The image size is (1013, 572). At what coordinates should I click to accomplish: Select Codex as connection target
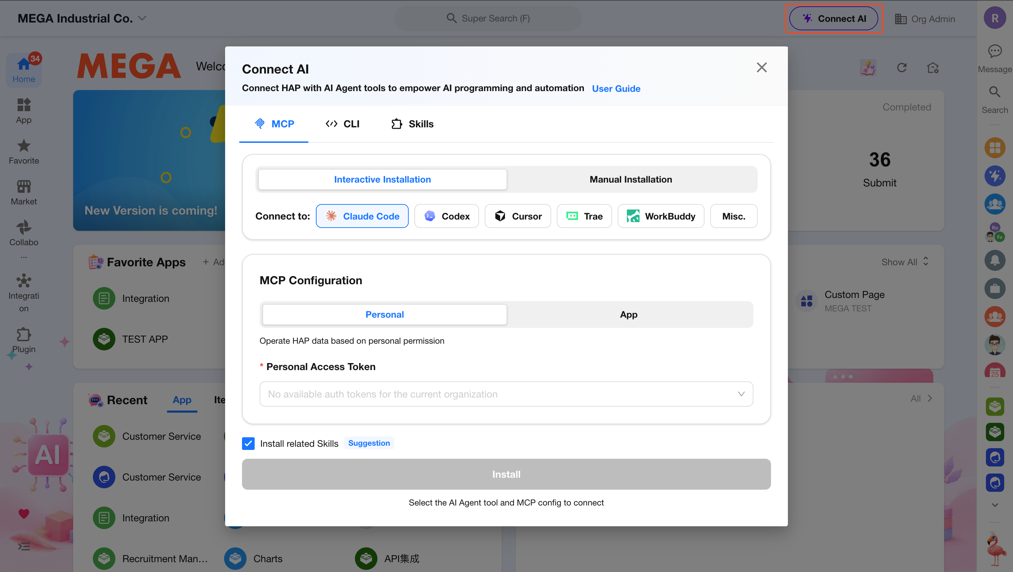pos(446,216)
